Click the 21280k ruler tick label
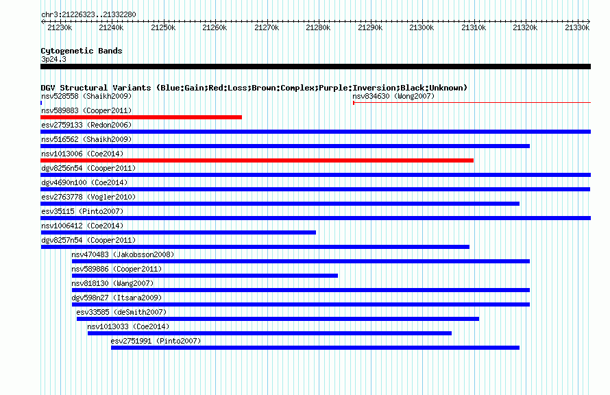The height and width of the screenshot is (395, 610). pyautogui.click(x=318, y=27)
